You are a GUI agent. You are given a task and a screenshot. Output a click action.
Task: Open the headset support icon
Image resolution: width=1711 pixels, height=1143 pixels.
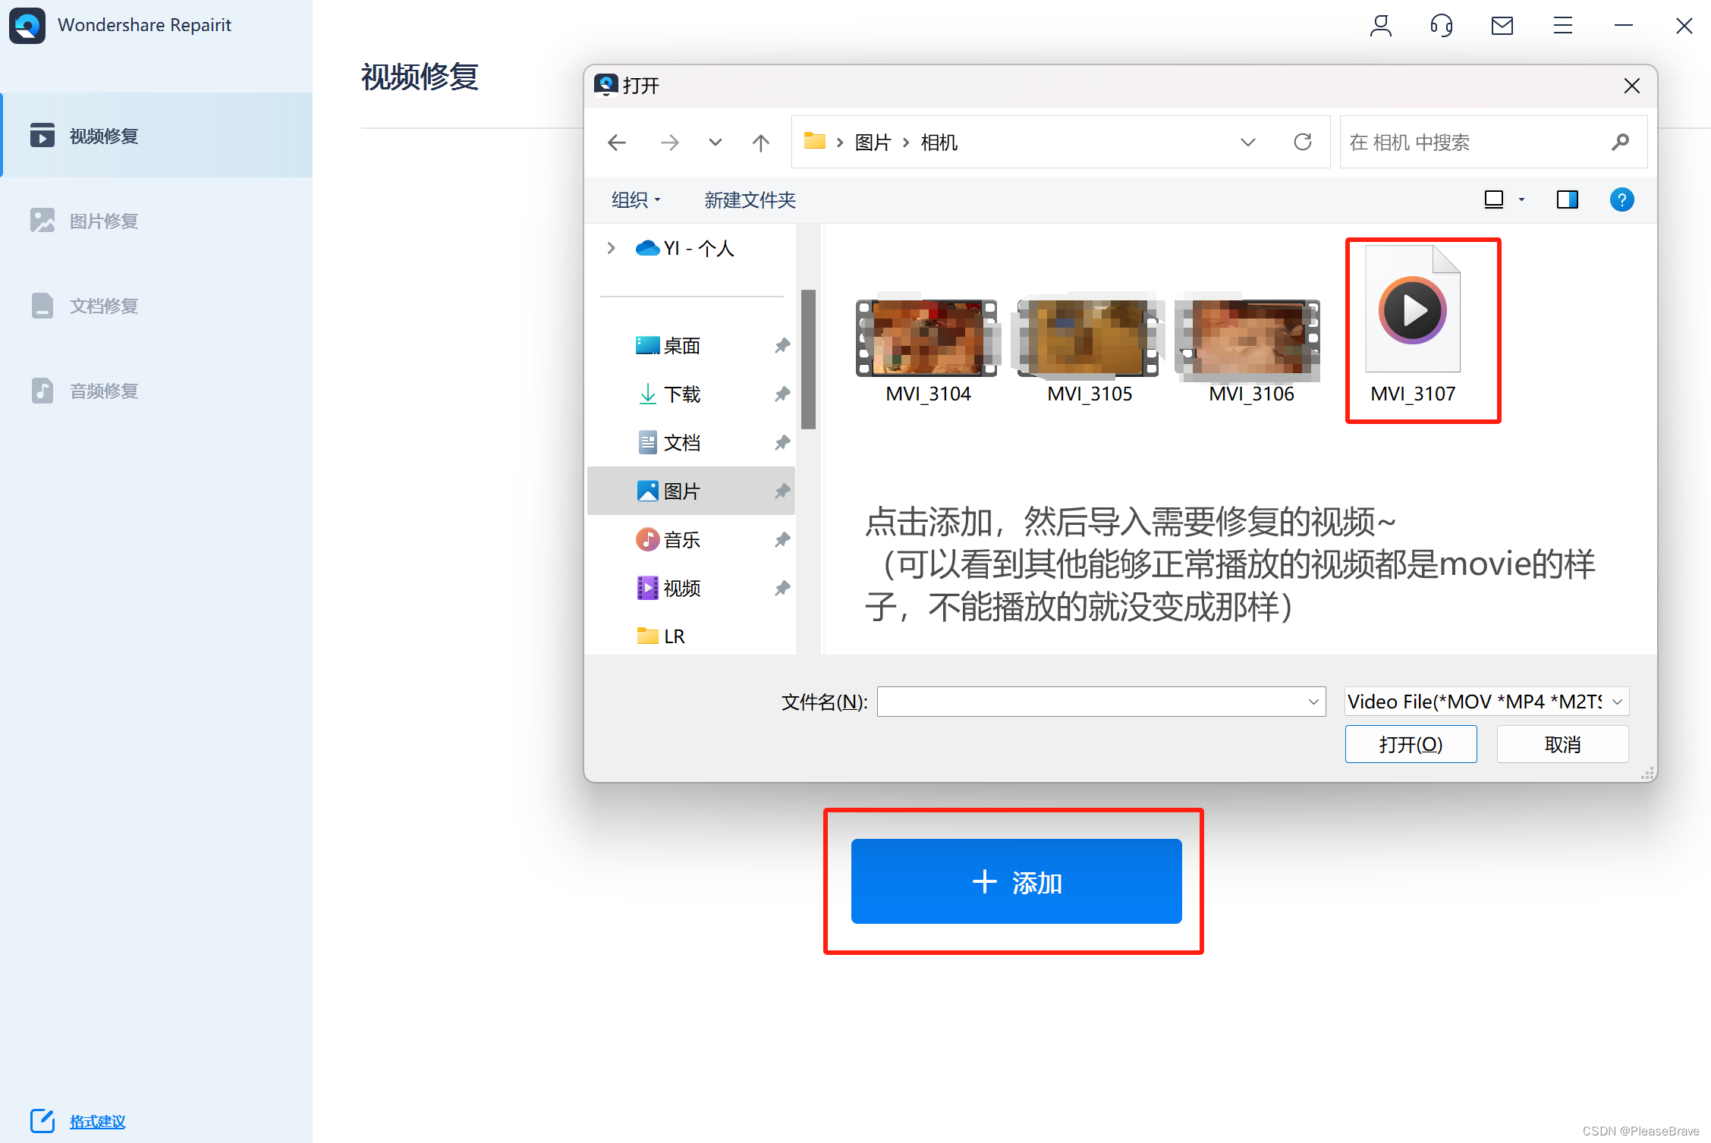(1441, 26)
